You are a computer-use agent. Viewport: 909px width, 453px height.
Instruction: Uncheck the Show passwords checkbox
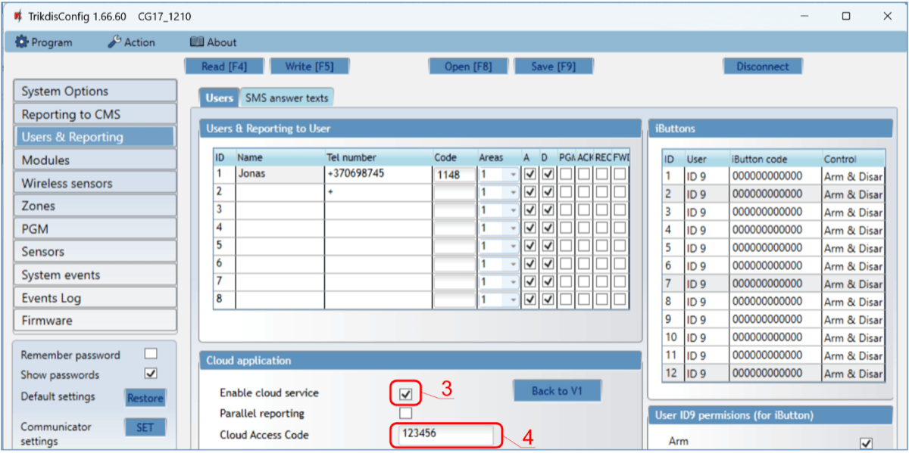pos(151,374)
